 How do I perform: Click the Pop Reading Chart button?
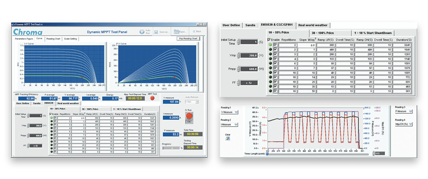pyautogui.click(x=188, y=39)
